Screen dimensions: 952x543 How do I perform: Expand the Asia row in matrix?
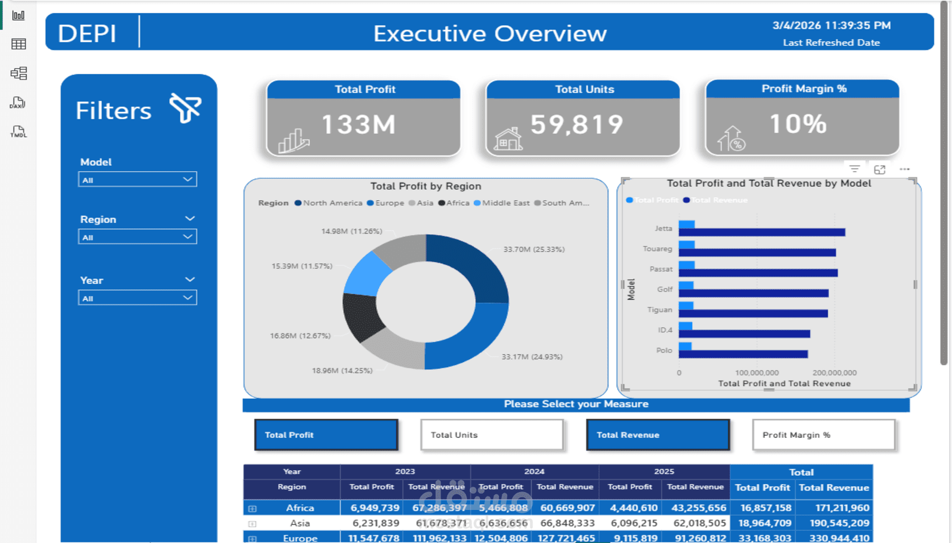(x=252, y=524)
